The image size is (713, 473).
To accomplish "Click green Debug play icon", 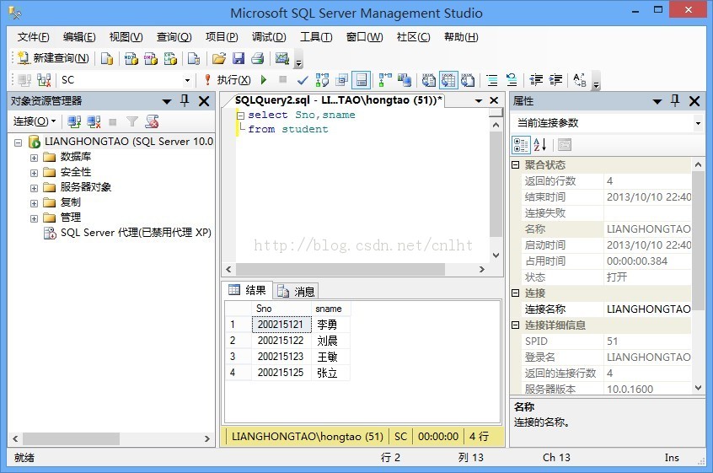I will (264, 80).
